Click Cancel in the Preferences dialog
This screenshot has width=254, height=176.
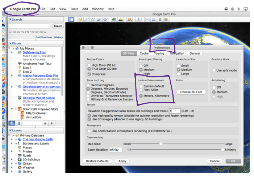pos(215,161)
